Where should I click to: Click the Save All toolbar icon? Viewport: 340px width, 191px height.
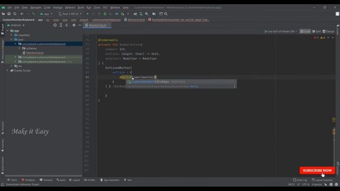point(9,14)
